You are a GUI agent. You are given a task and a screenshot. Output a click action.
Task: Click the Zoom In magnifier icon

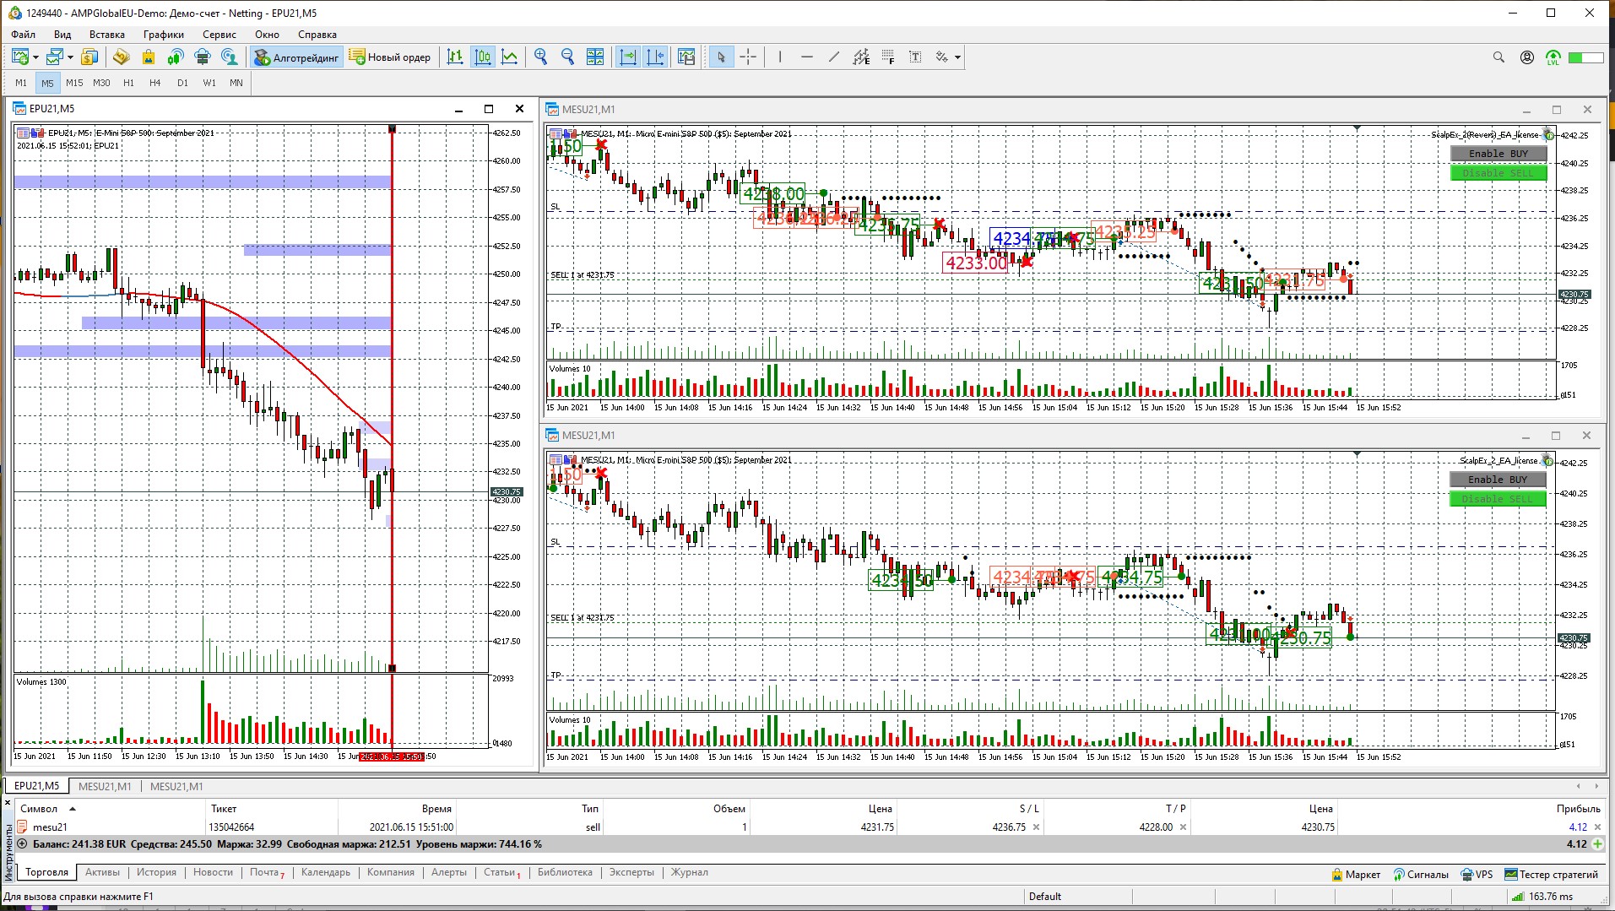[541, 57]
